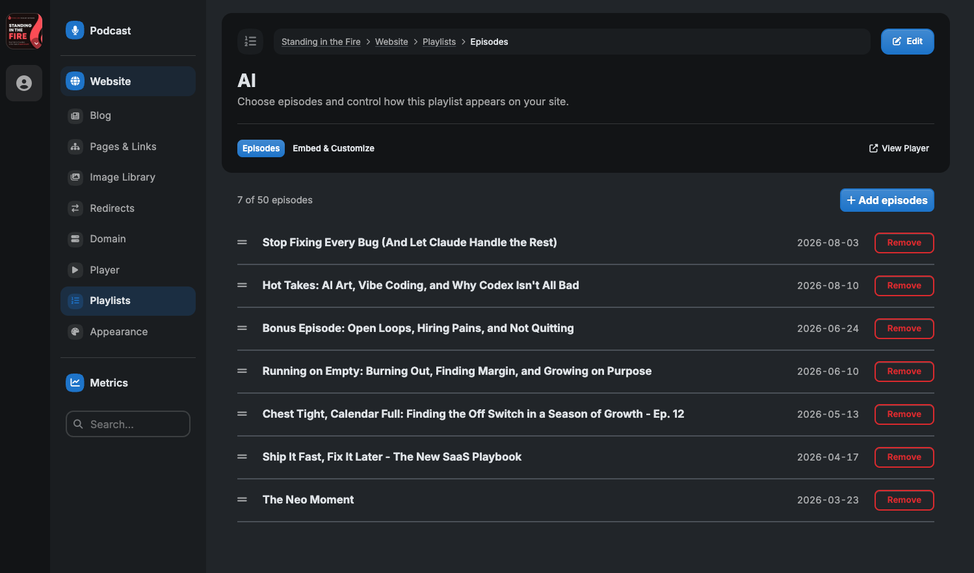Grab drag handle for The Neo Moment
The height and width of the screenshot is (573, 974).
click(243, 500)
